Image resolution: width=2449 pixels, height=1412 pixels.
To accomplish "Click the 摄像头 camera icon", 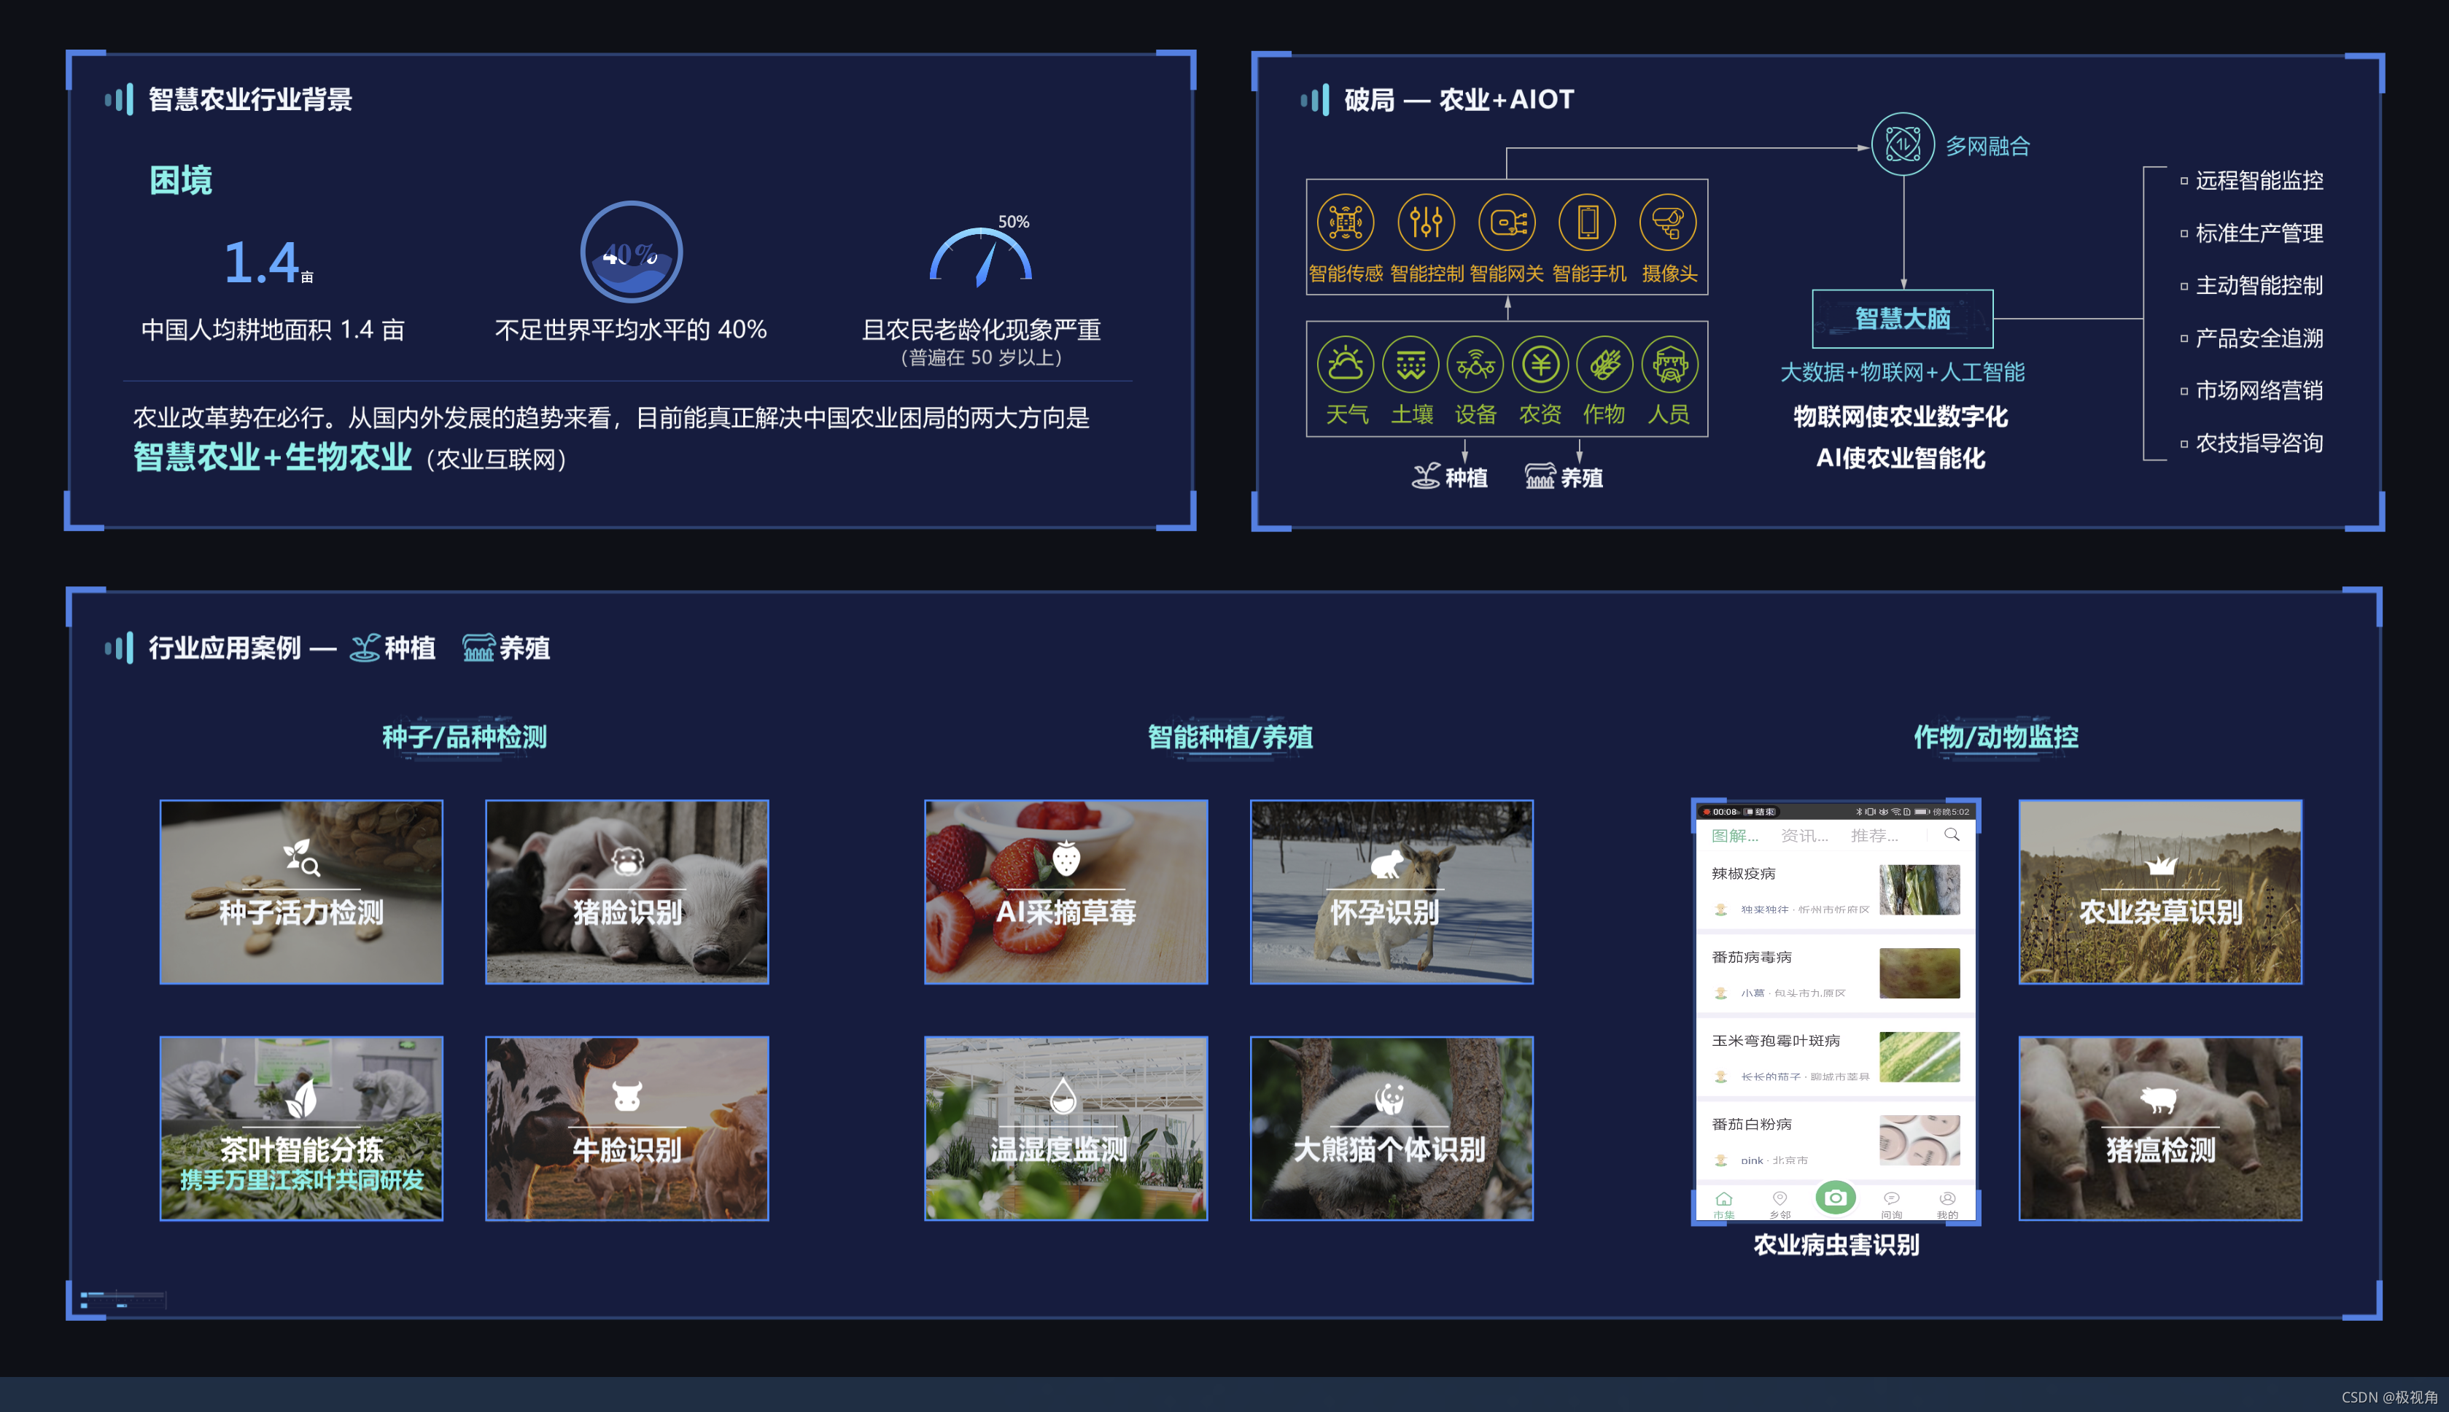I will click(1668, 223).
